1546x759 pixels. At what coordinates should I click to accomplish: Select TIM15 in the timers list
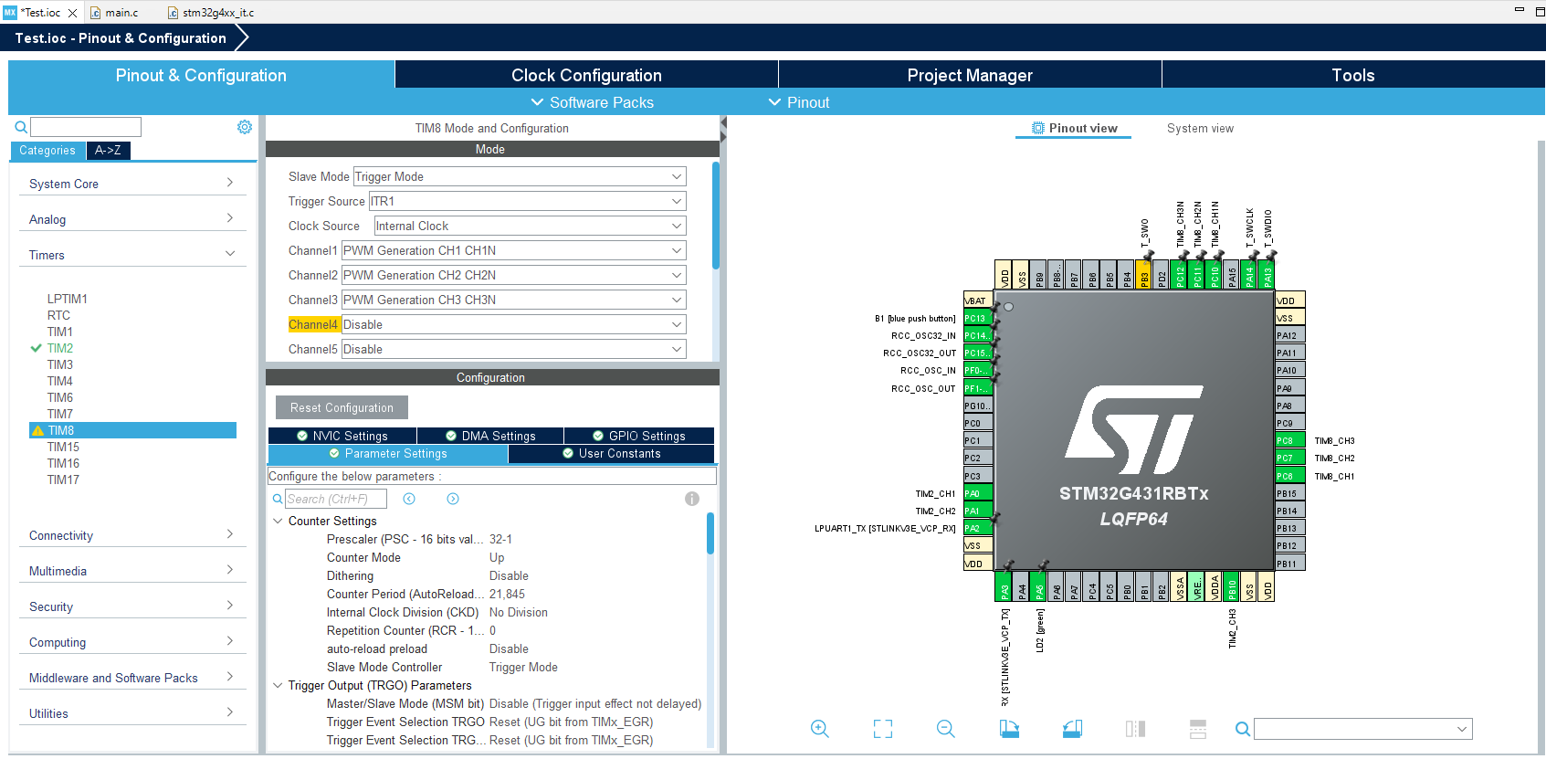[x=63, y=447]
